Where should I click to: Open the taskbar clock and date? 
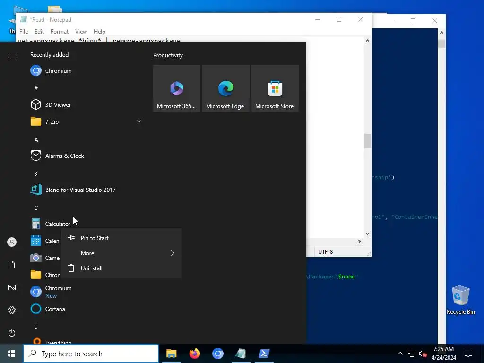tap(443, 354)
